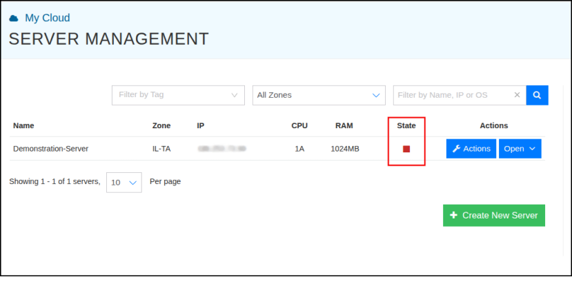Click the State column header
The height and width of the screenshot is (297, 572).
click(406, 125)
